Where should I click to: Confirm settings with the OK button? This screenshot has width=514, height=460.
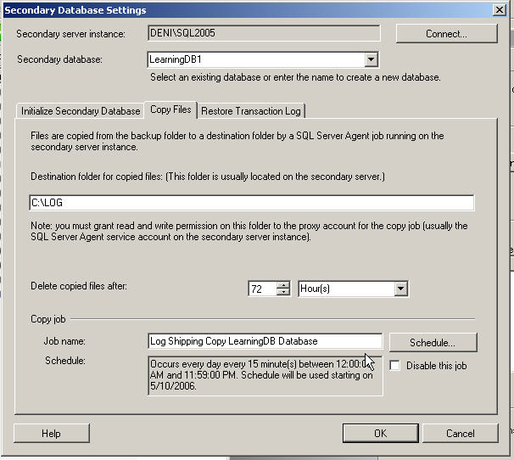[x=380, y=433]
